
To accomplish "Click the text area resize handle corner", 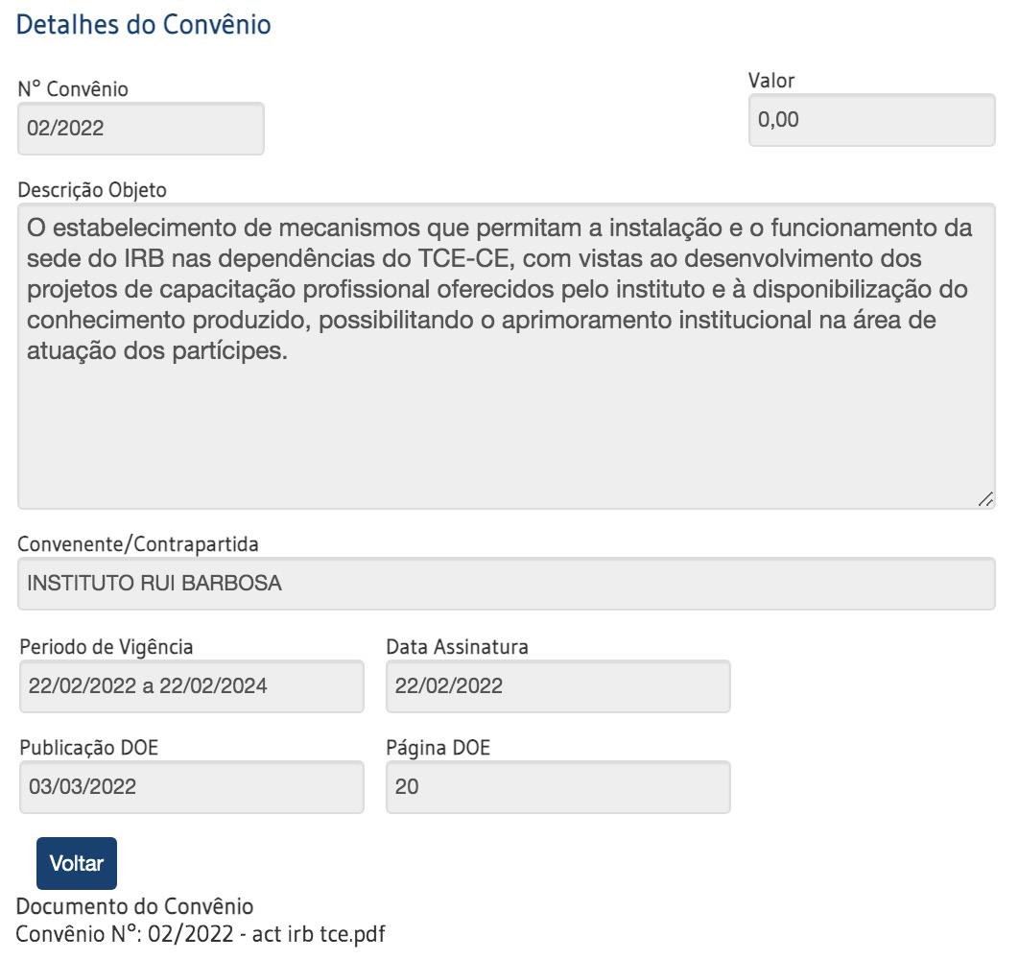I will coord(985,499).
